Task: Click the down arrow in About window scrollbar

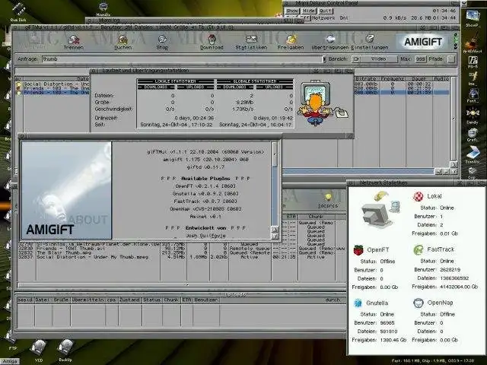Action: 275,236
